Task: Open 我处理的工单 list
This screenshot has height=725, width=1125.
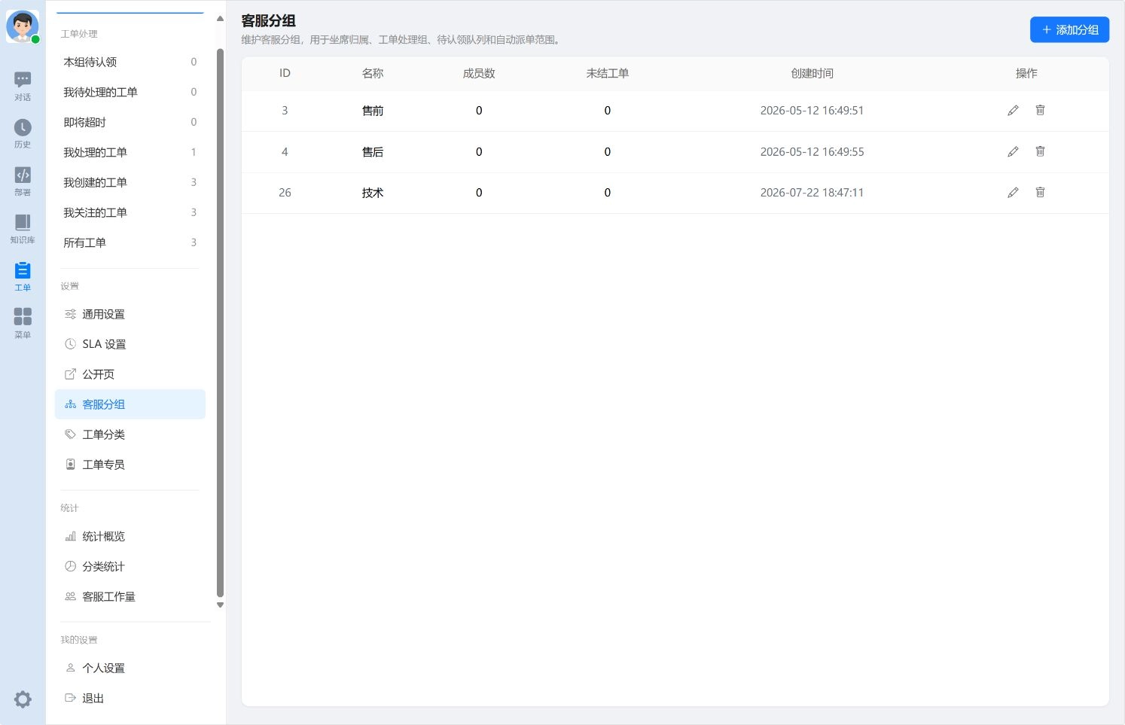Action: (130, 152)
